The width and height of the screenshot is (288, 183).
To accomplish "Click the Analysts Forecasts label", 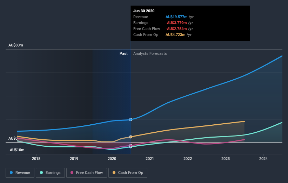I will click(x=150, y=53).
